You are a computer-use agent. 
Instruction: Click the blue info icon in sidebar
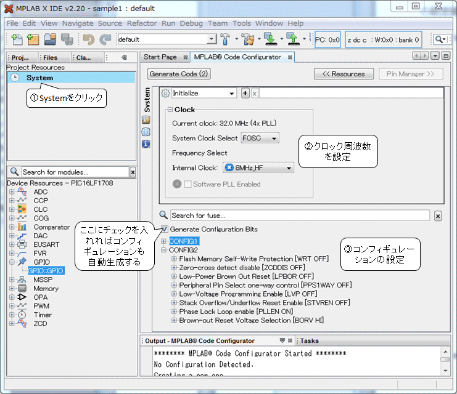[x=146, y=144]
